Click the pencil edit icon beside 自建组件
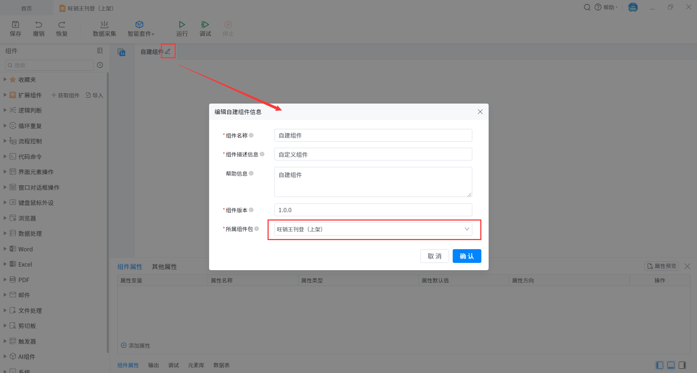Screen dimensions: 697x373 coord(168,51)
